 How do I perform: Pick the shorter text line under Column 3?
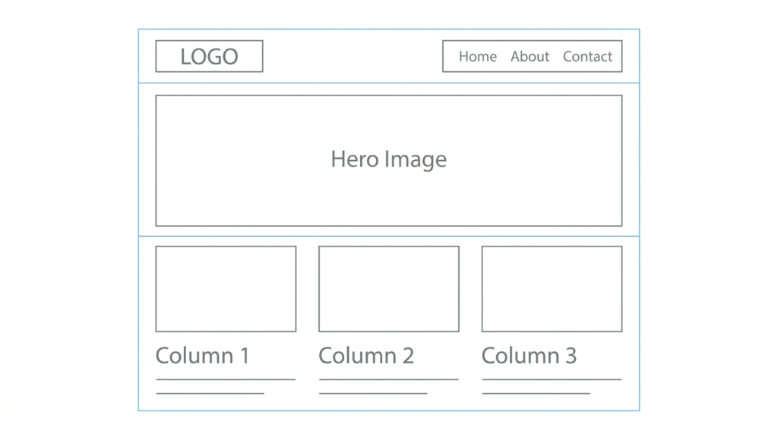coord(536,394)
